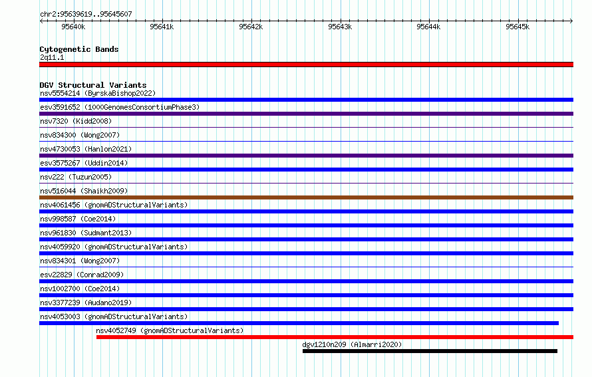592x377 pixels.
Task: Click the nsv5554214 (ByrskaBishop2022) variant label
Action: [98, 93]
